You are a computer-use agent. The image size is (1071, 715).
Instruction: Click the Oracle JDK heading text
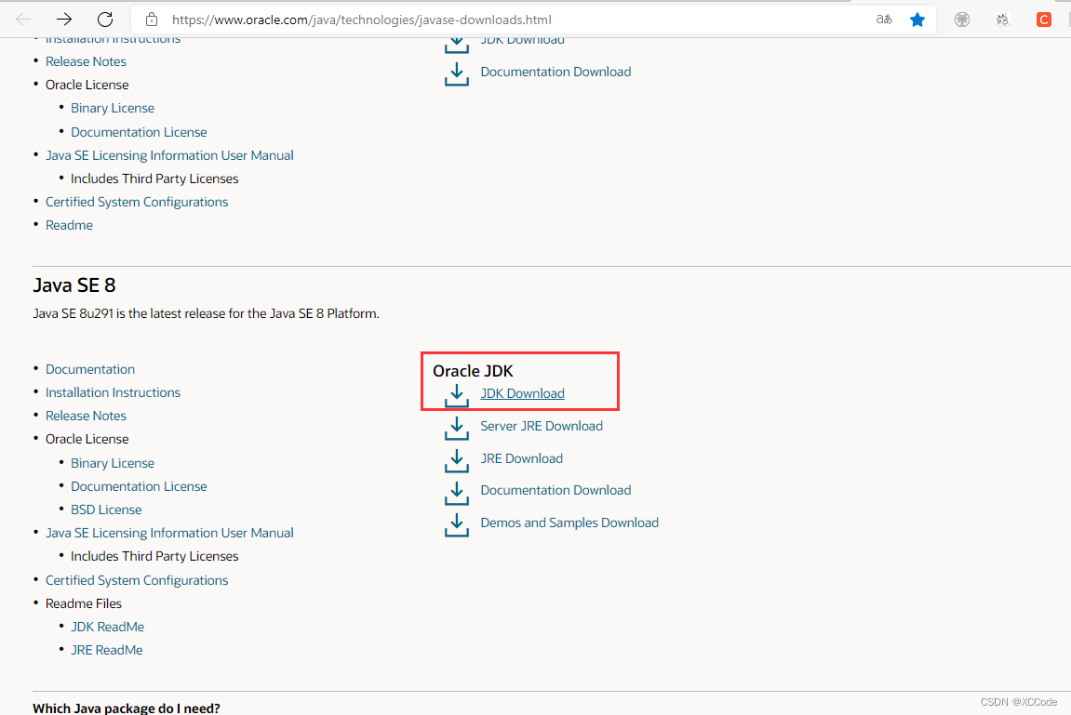click(x=473, y=370)
